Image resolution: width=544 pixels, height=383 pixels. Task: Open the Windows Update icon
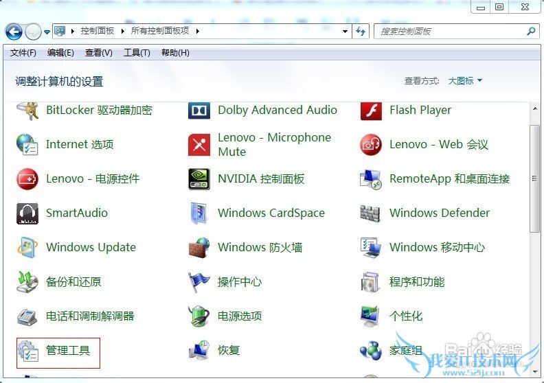click(27, 248)
